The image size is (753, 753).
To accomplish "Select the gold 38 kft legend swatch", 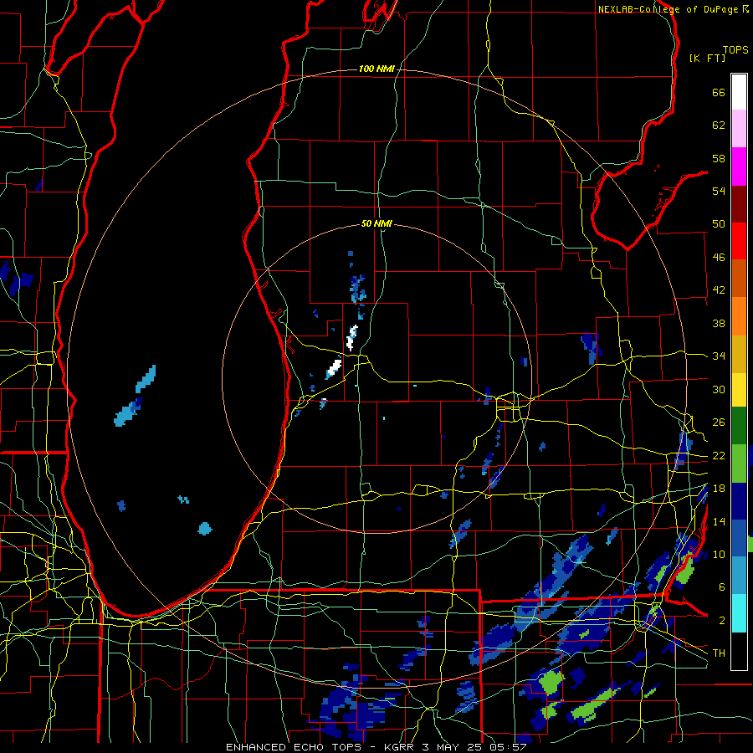I will (x=739, y=354).
